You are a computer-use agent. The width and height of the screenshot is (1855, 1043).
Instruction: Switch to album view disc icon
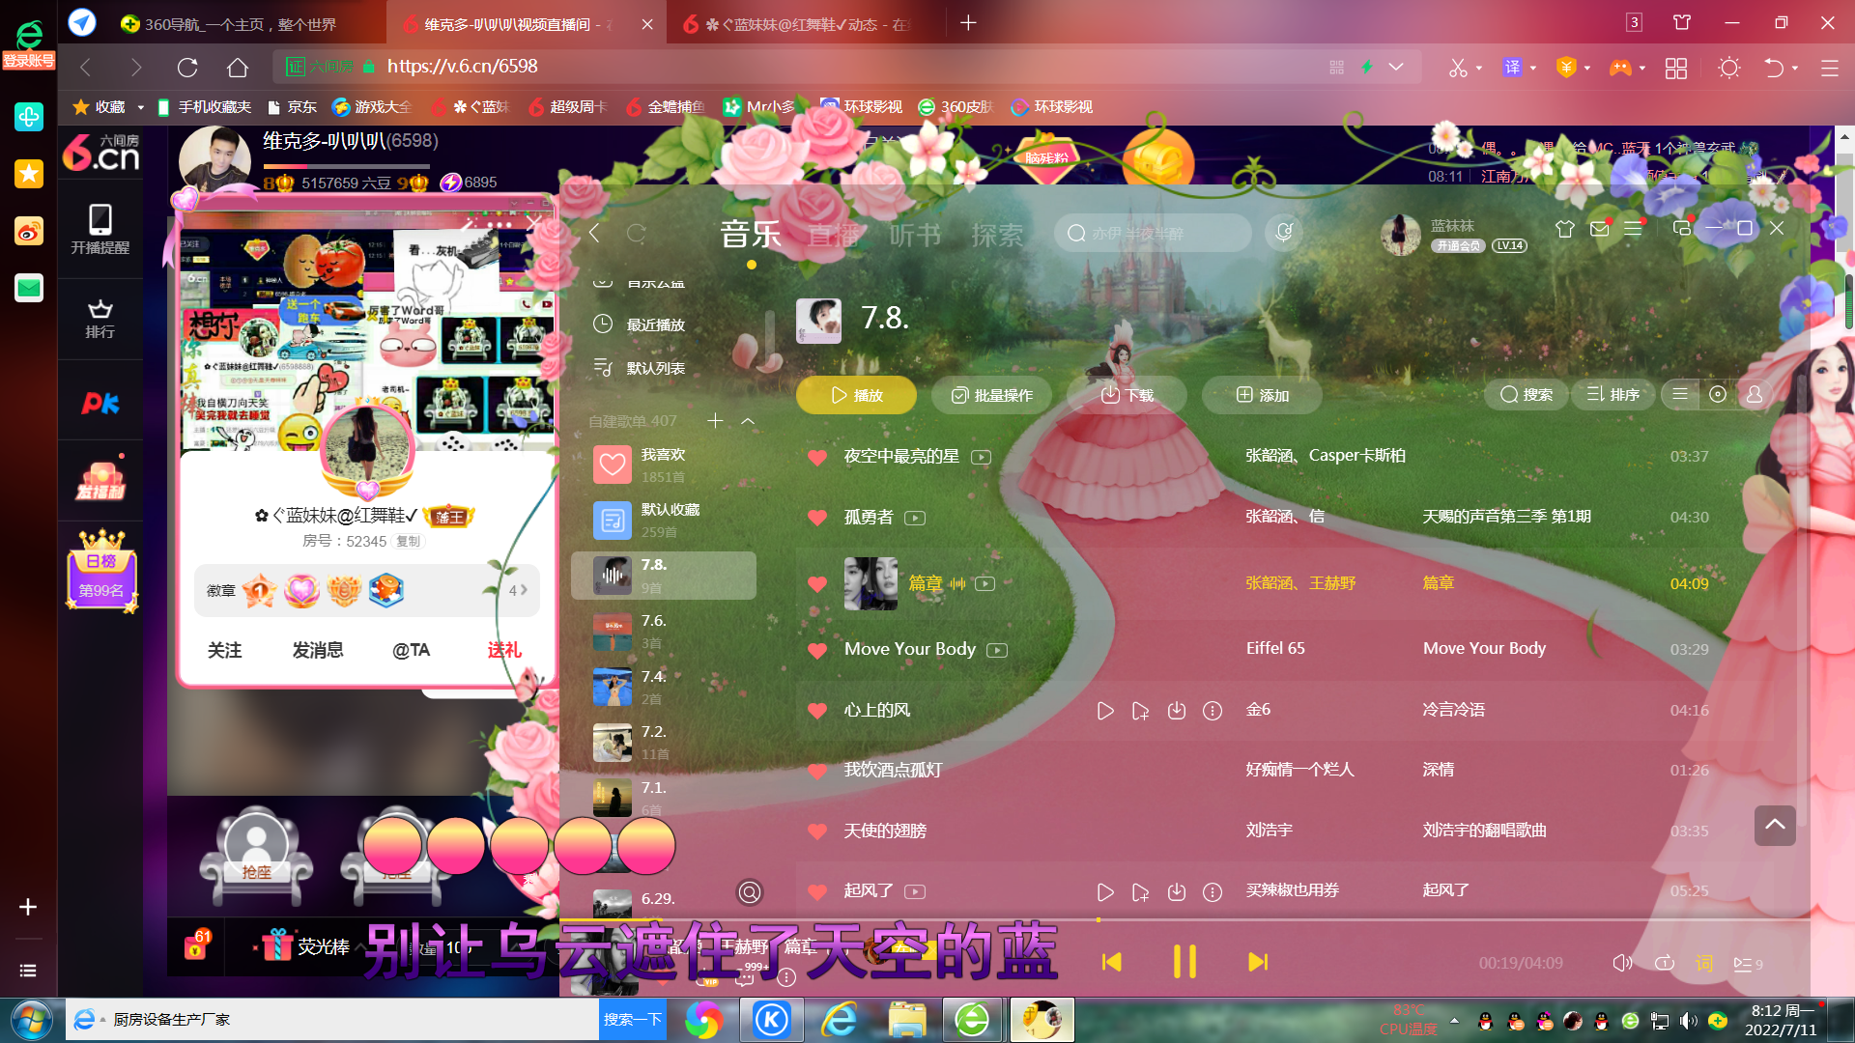1717,394
